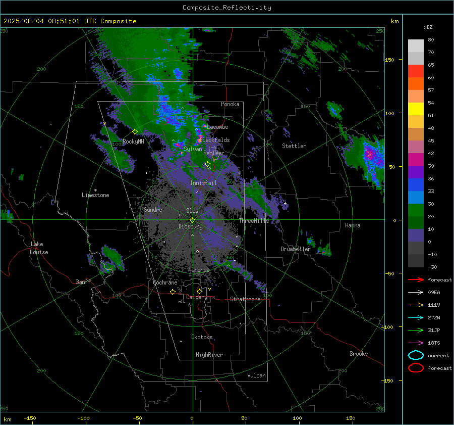Click the Cochrane town label

165,282
